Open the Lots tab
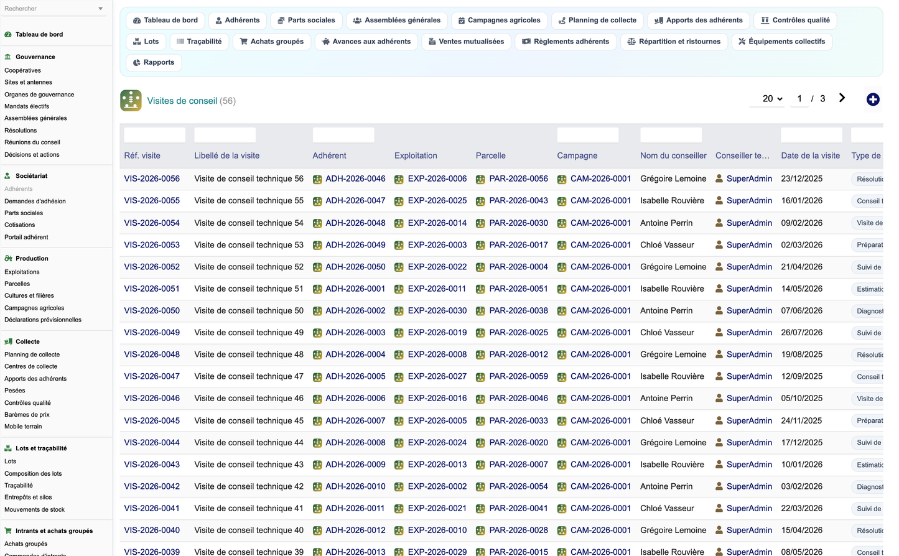 pyautogui.click(x=146, y=42)
